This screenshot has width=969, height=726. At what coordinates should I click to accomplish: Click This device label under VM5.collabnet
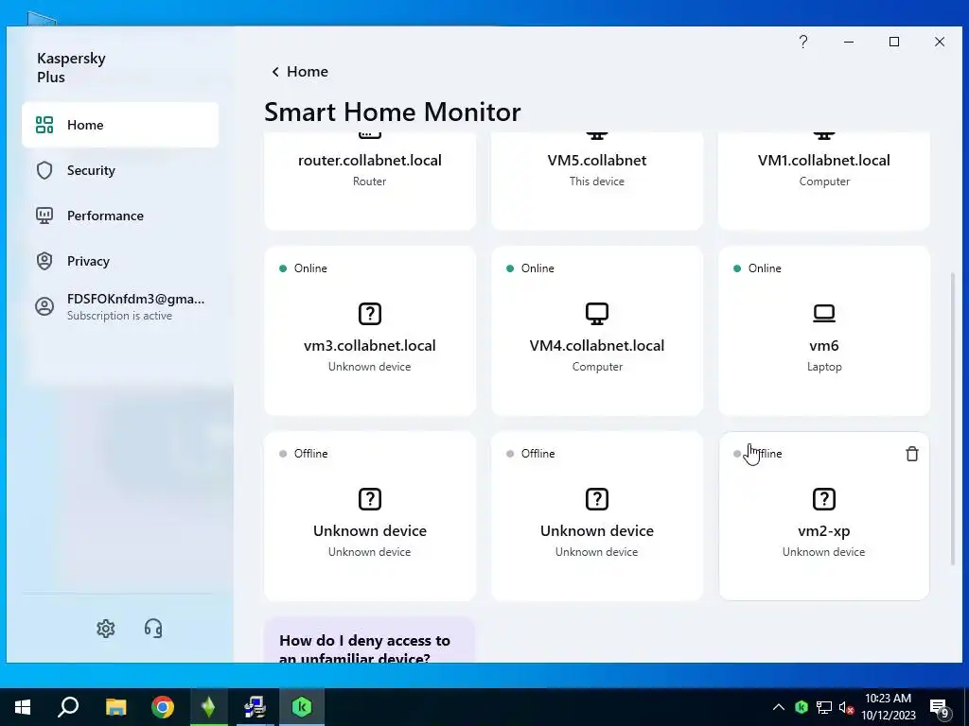point(597,181)
